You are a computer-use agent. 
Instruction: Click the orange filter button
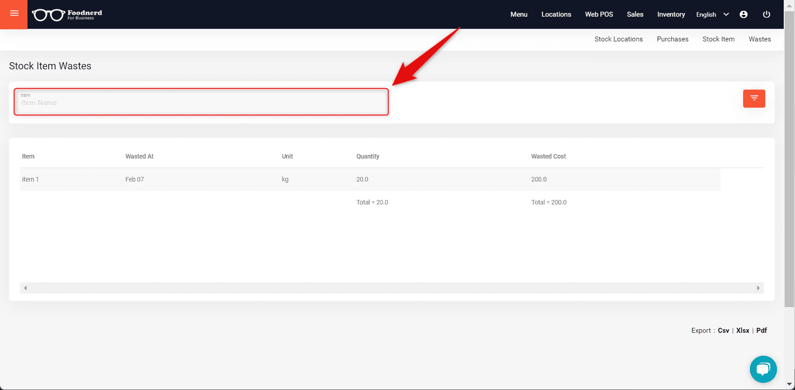[x=754, y=98]
